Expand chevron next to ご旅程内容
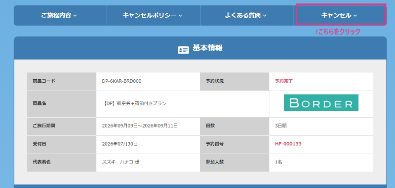This screenshot has width=395, height=188. tap(75, 16)
